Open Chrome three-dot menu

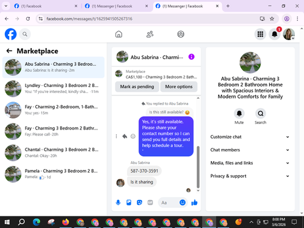(297, 19)
